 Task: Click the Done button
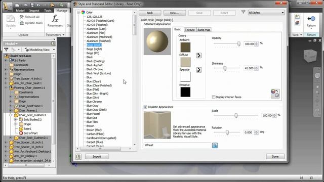[x=275, y=156]
